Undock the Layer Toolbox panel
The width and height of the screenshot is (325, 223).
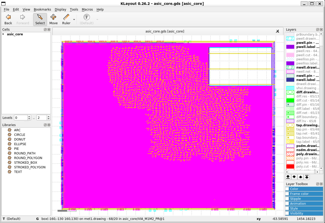(x=317, y=184)
